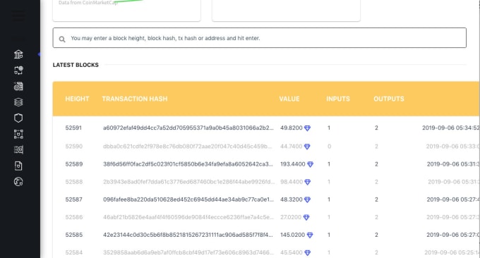Open the globe-with-shield sidebar icon

pyautogui.click(x=18, y=182)
